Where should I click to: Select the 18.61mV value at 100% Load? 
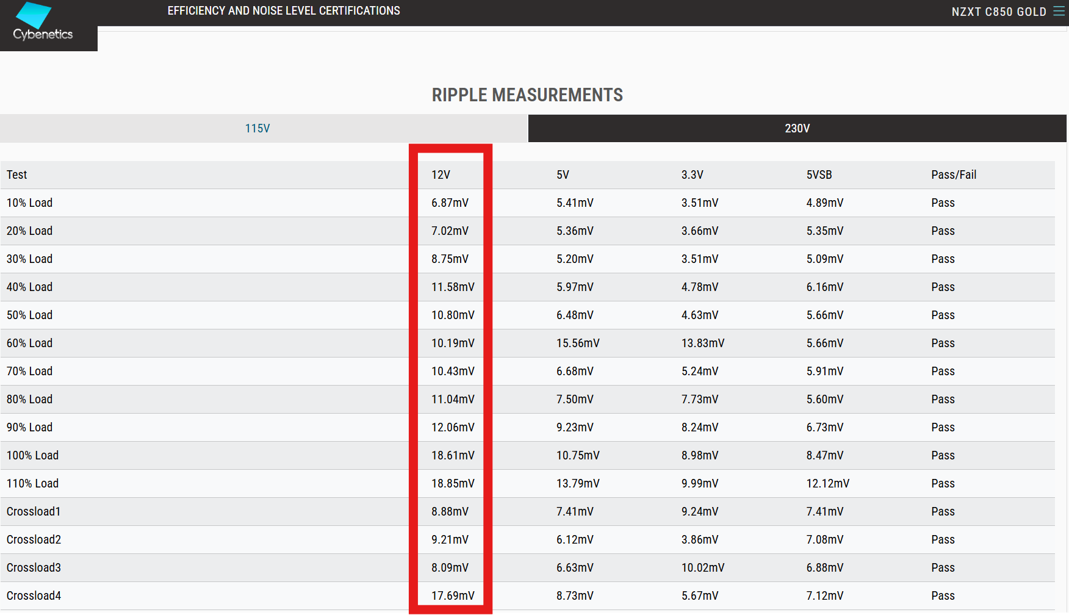tap(453, 456)
